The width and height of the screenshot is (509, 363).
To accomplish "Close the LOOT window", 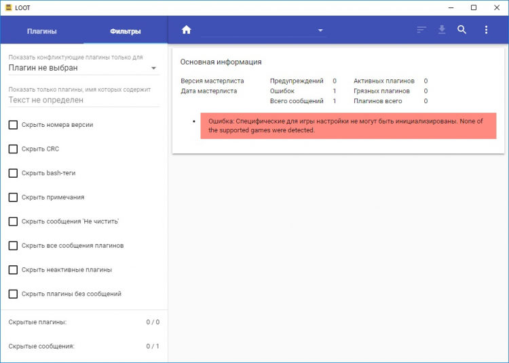I will 496,7.
